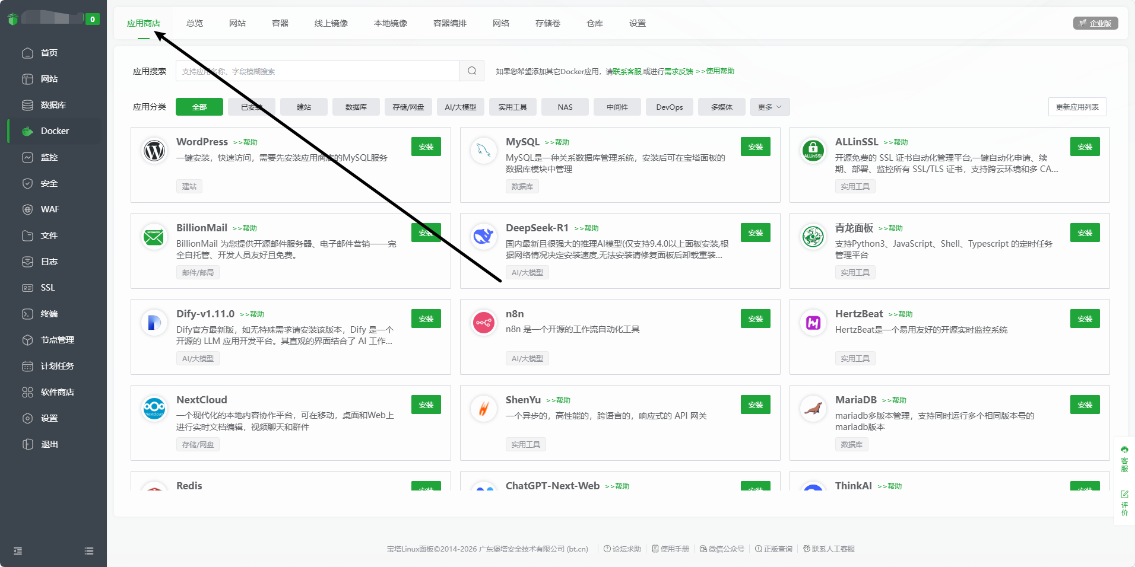Switch to the 本地镜像 tab

click(x=391, y=23)
